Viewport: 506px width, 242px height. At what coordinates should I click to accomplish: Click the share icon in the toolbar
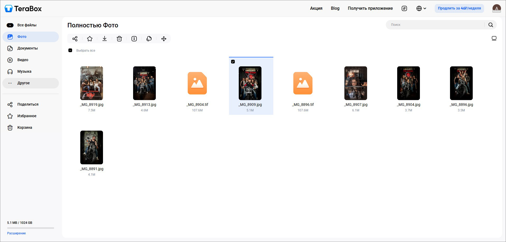[x=75, y=39]
